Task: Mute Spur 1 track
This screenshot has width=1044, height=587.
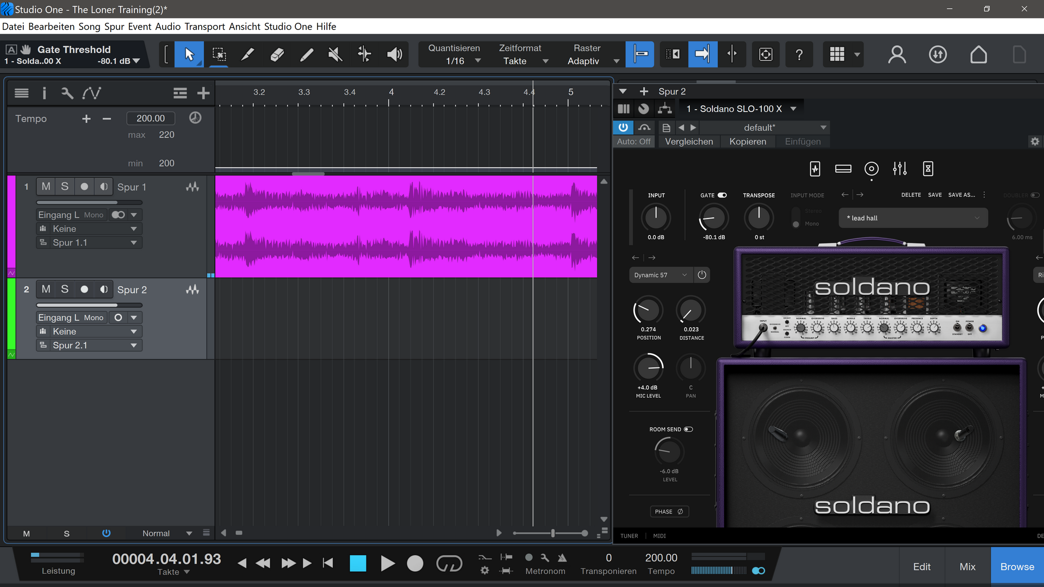Action: click(46, 186)
